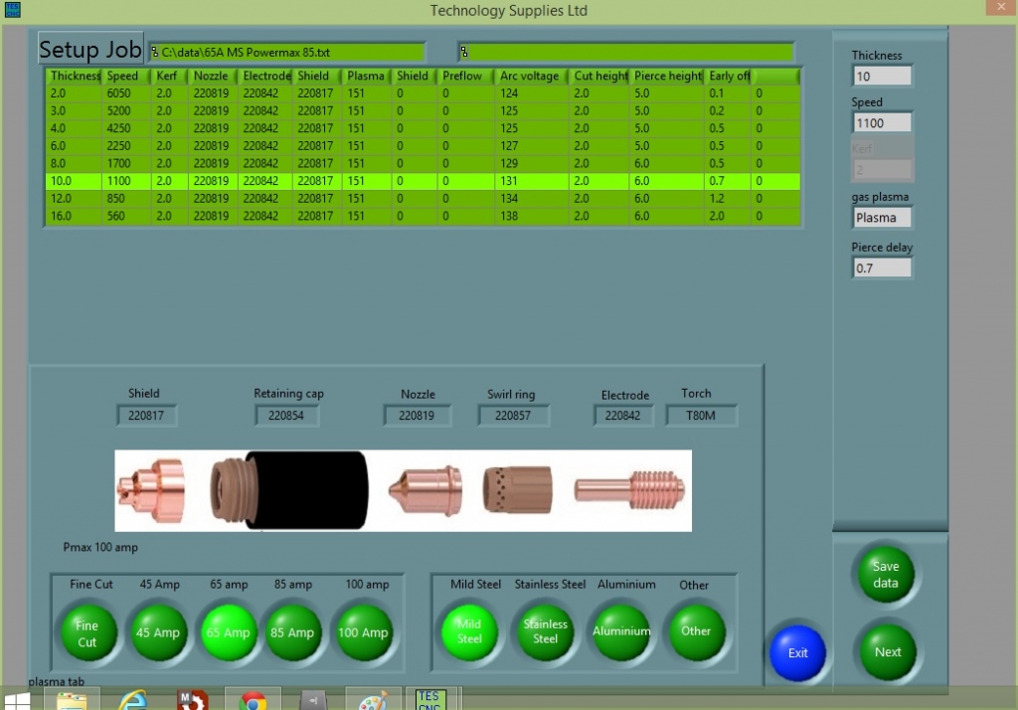The height and width of the screenshot is (710, 1018).
Task: Select the 12.0 thickness table row
Action: [x=398, y=199]
